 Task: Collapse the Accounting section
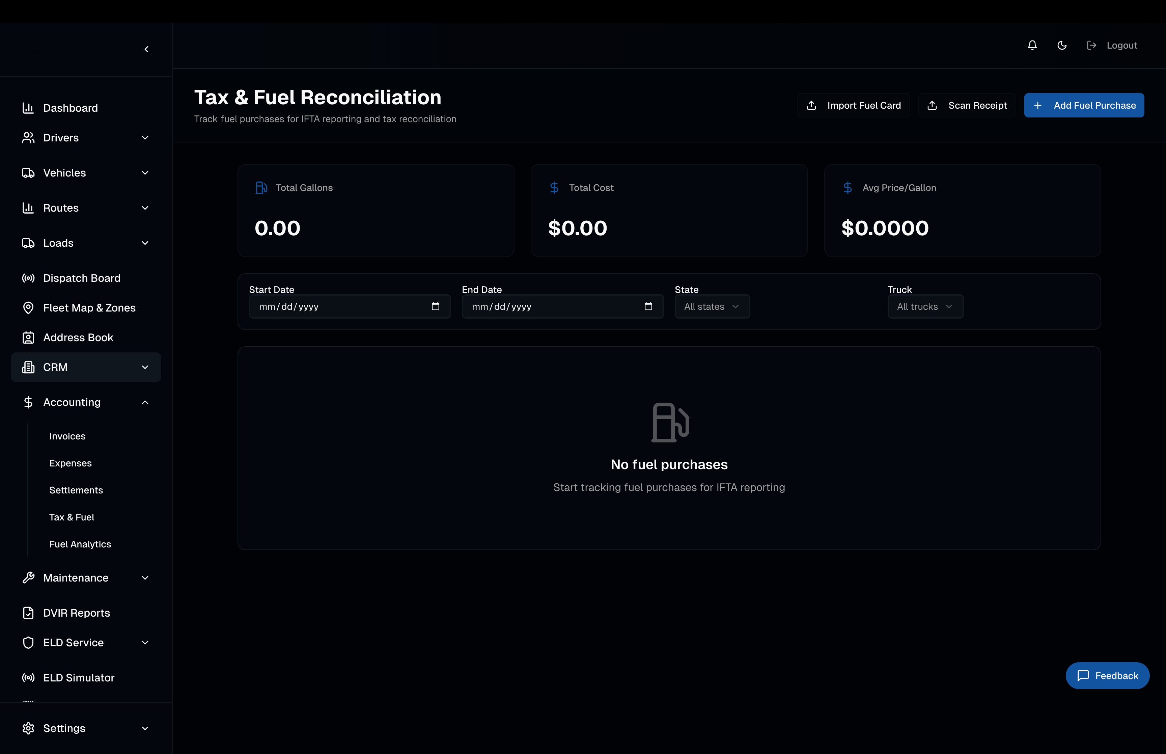tap(145, 402)
